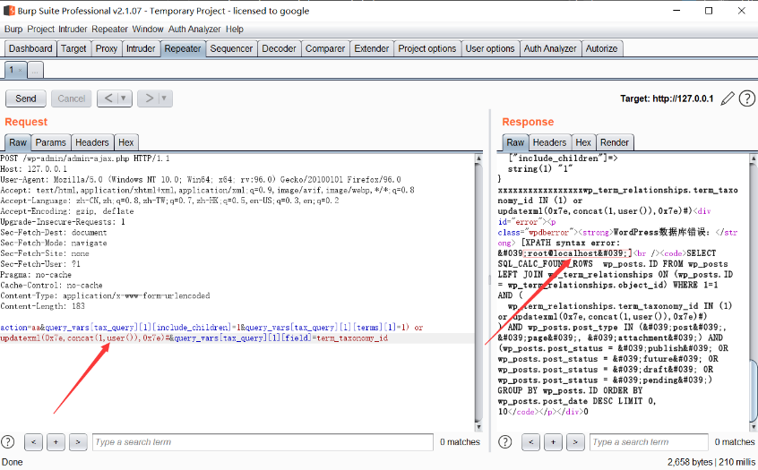This screenshot has width=758, height=470.
Task: Switch to the Intruder tab
Action: [141, 48]
